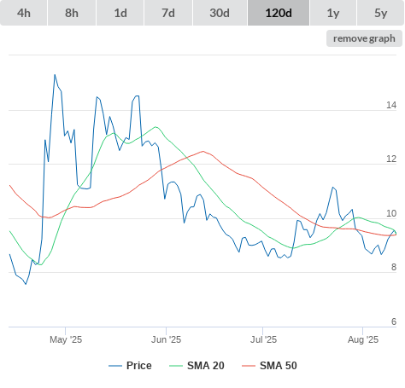Choose the 1d range tab
This screenshot has height=388, width=405.
[120, 13]
